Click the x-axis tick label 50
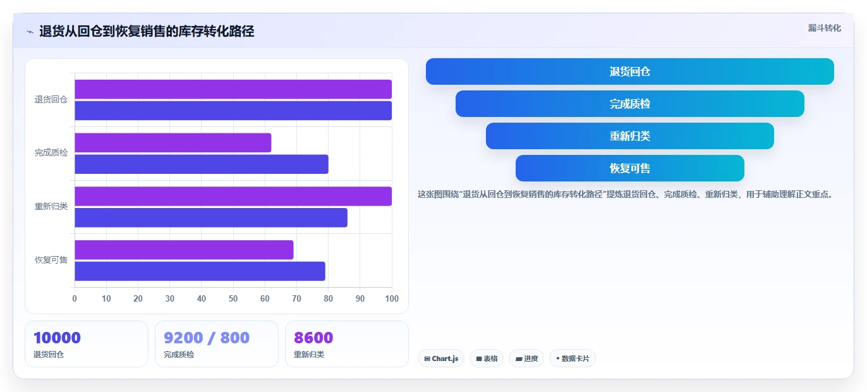The width and height of the screenshot is (867, 392). (x=233, y=298)
